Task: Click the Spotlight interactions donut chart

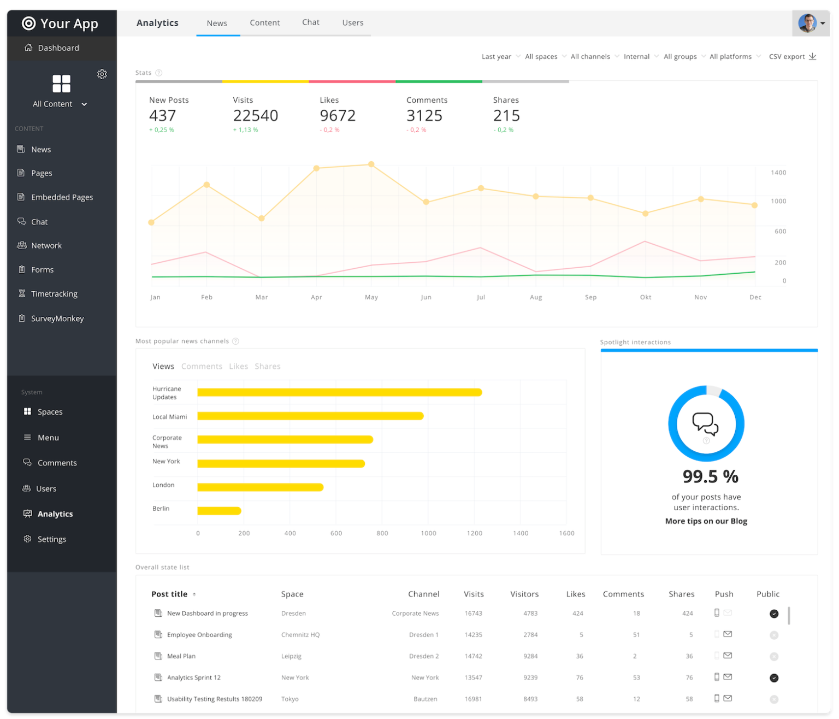Action: coord(706,423)
